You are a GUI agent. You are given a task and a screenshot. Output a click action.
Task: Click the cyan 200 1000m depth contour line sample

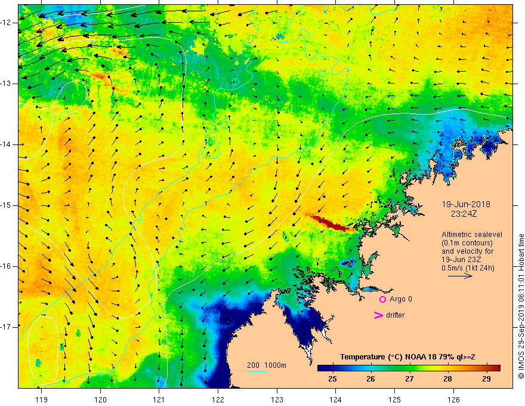coord(257,371)
